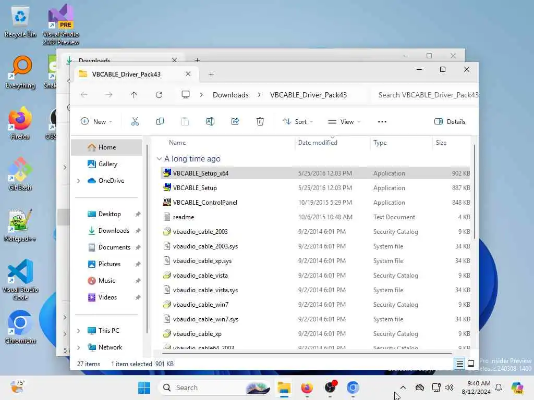Open the clock showing 9:40 AM
The width and height of the screenshot is (534, 400).
pyautogui.click(x=476, y=387)
